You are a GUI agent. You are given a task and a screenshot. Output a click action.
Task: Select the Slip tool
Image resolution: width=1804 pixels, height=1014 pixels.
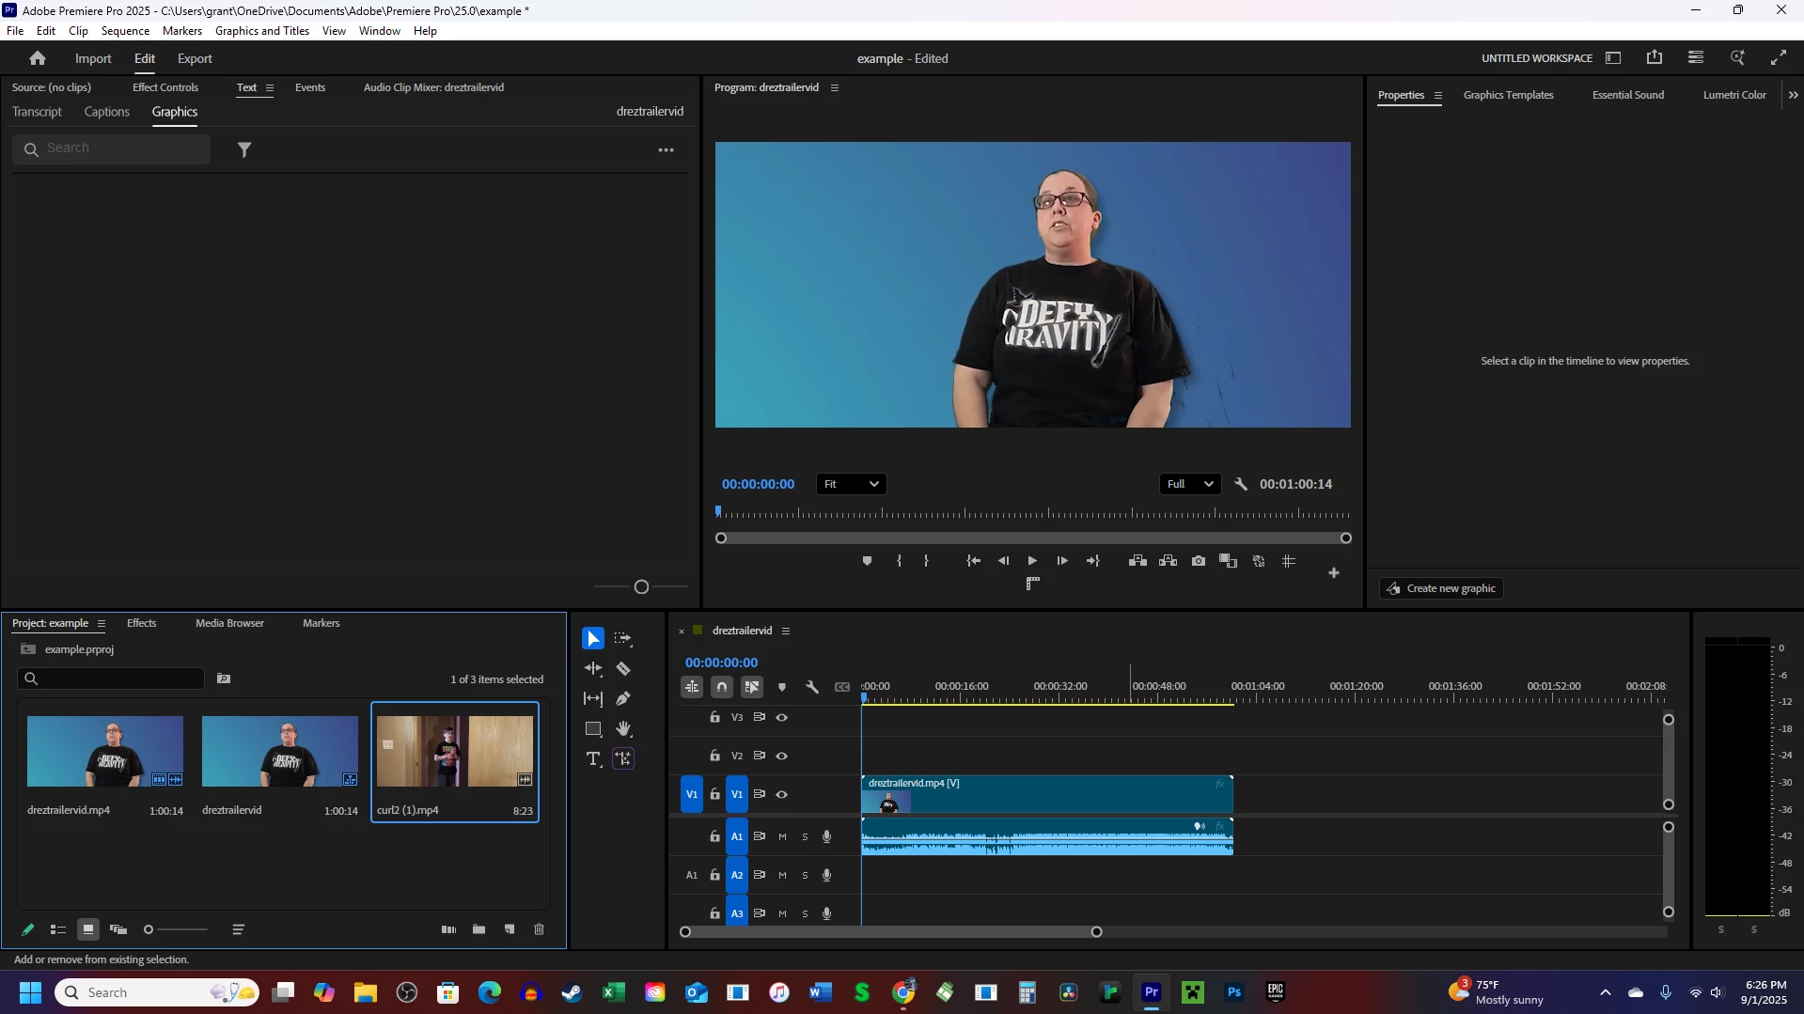coord(593,699)
